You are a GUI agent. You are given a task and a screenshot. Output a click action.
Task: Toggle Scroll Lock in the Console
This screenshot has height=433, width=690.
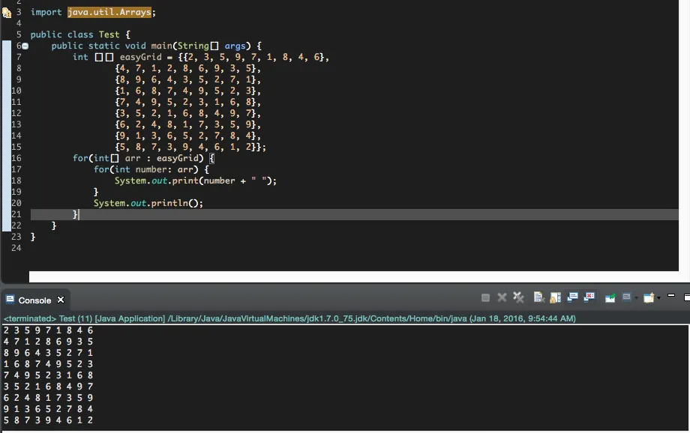555,297
